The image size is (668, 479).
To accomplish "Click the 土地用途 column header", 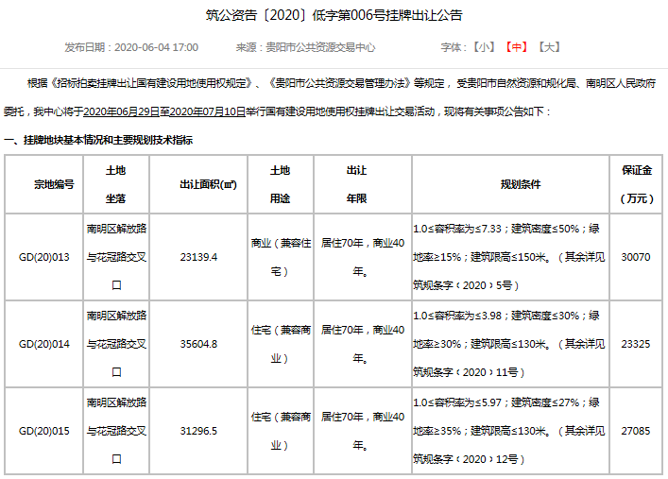I will point(280,184).
